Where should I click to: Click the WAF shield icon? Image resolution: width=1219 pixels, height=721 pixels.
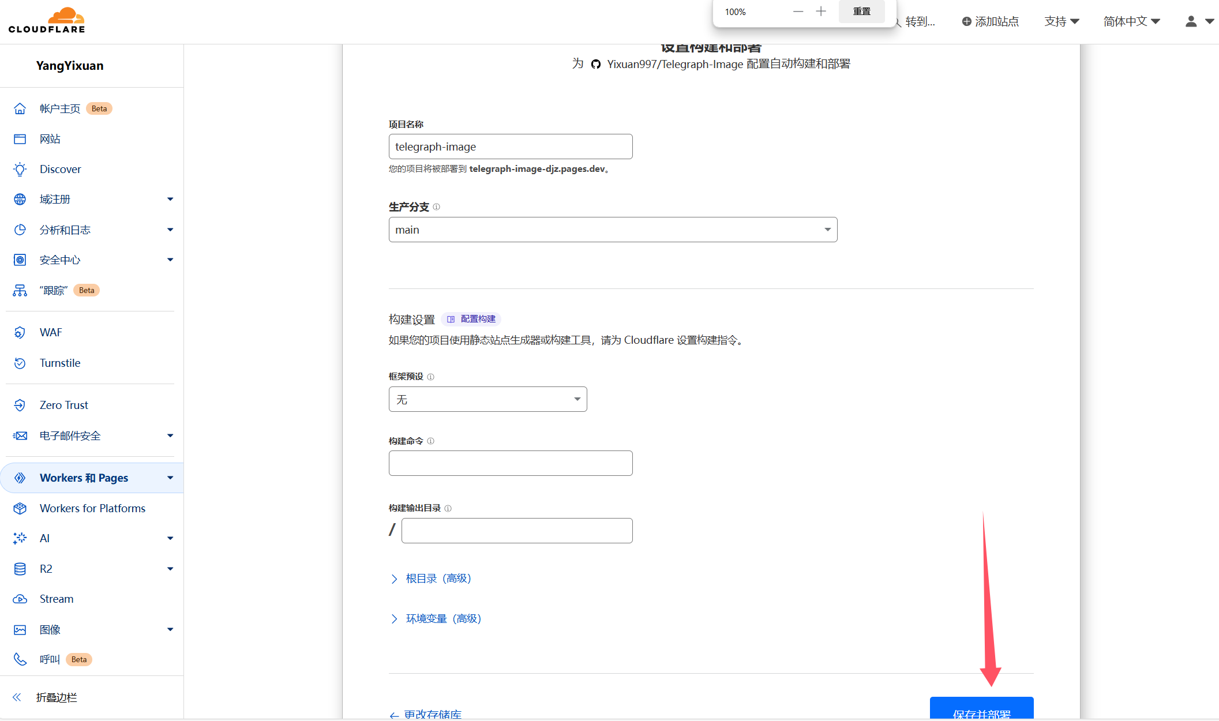pos(20,332)
